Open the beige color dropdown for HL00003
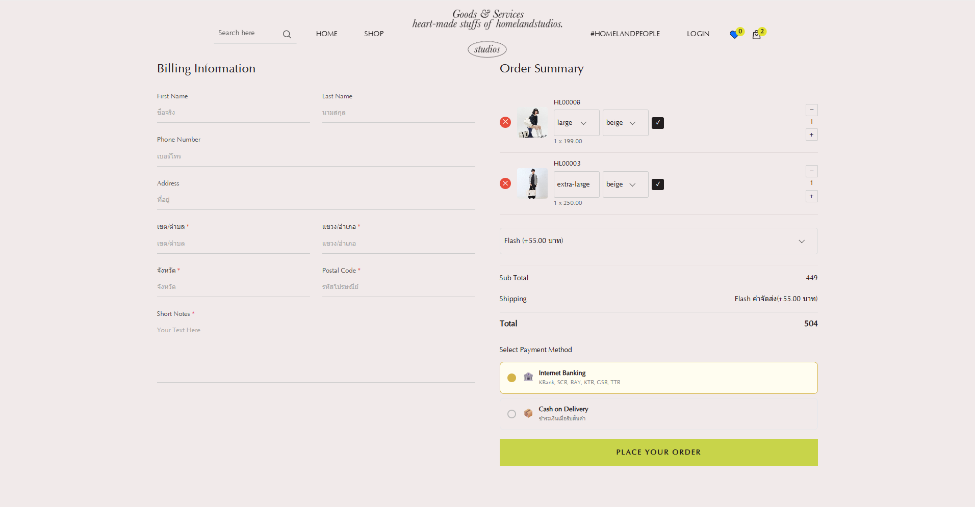This screenshot has height=507, width=975. 625,184
